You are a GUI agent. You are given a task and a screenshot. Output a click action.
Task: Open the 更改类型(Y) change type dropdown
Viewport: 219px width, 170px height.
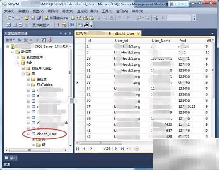[x=42, y=25]
